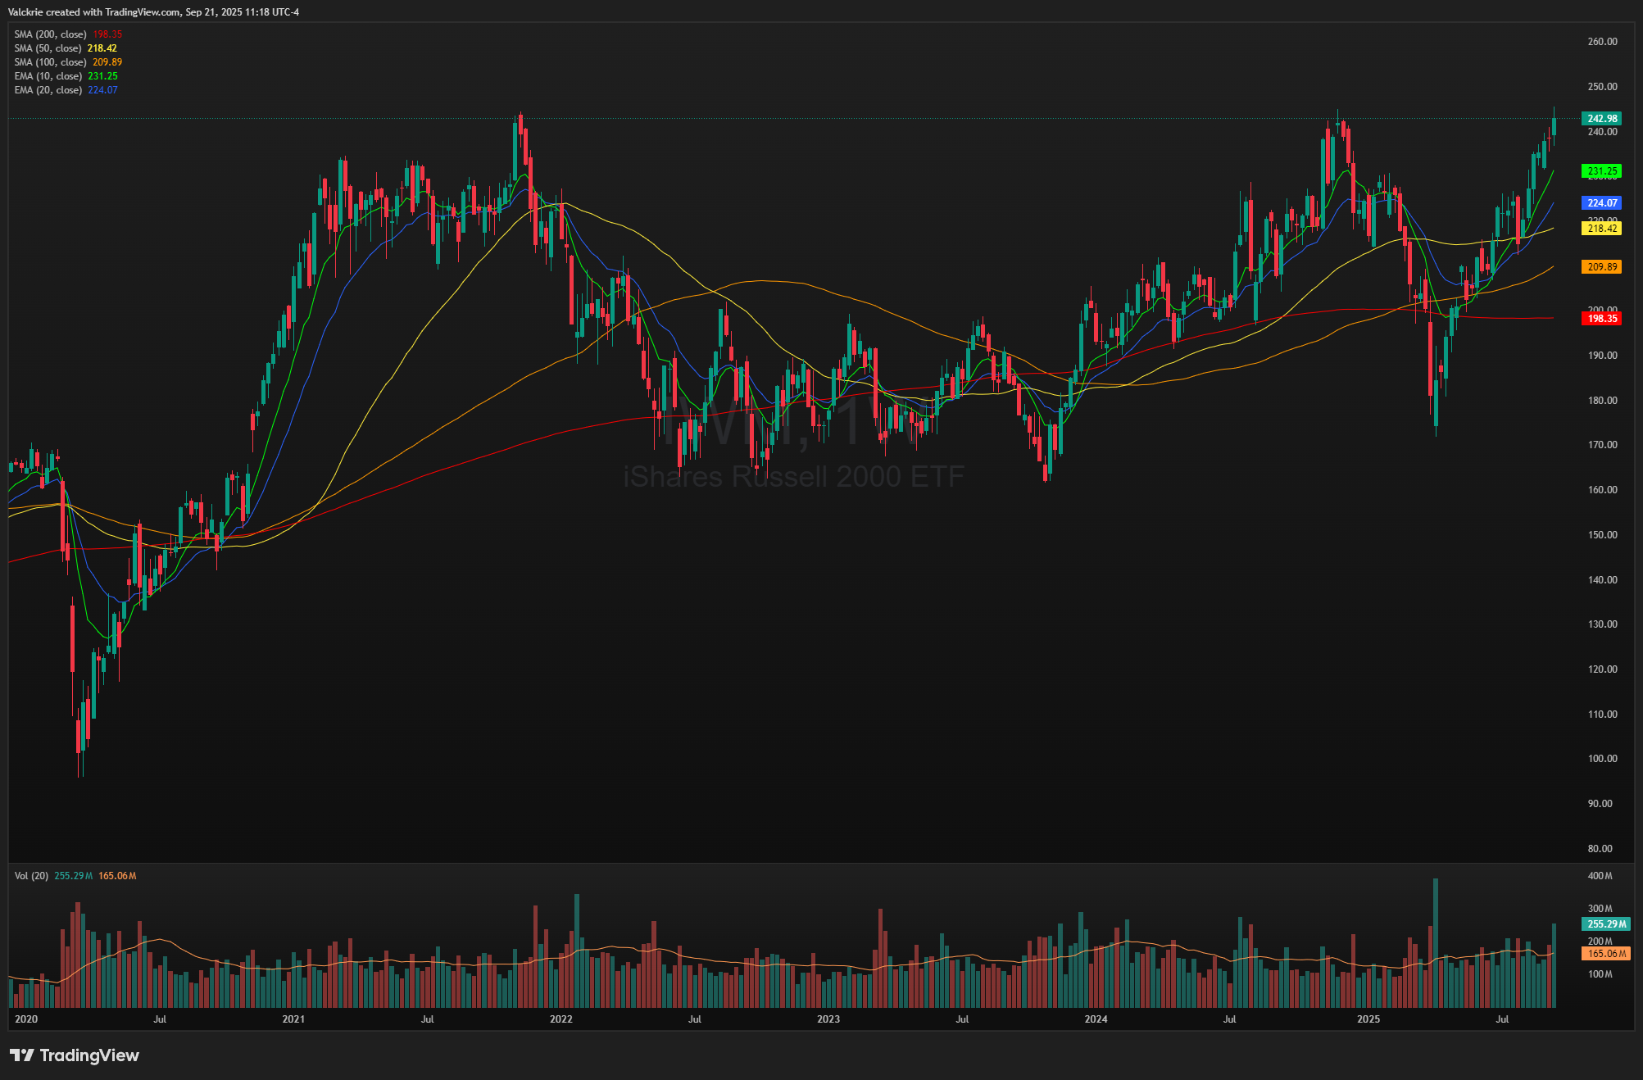Click the orange 209.89 price tag
The image size is (1643, 1080).
[1601, 267]
